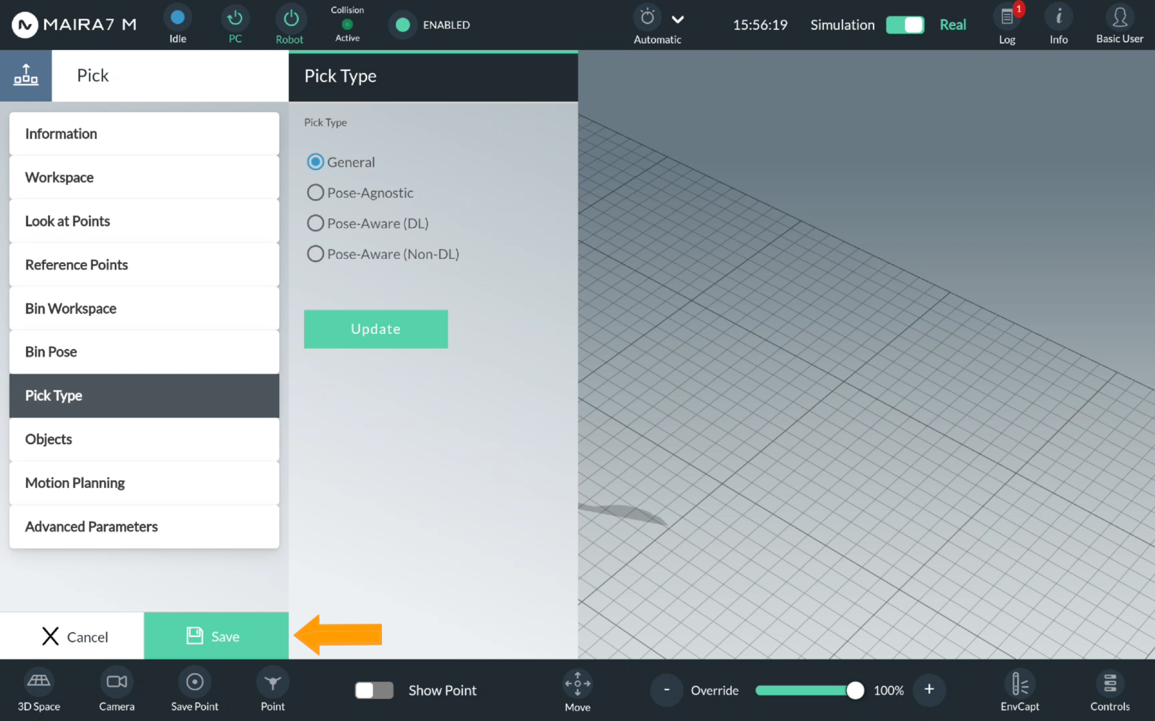The width and height of the screenshot is (1155, 721).
Task: Toggle the Show Point switch
Action: tap(374, 690)
